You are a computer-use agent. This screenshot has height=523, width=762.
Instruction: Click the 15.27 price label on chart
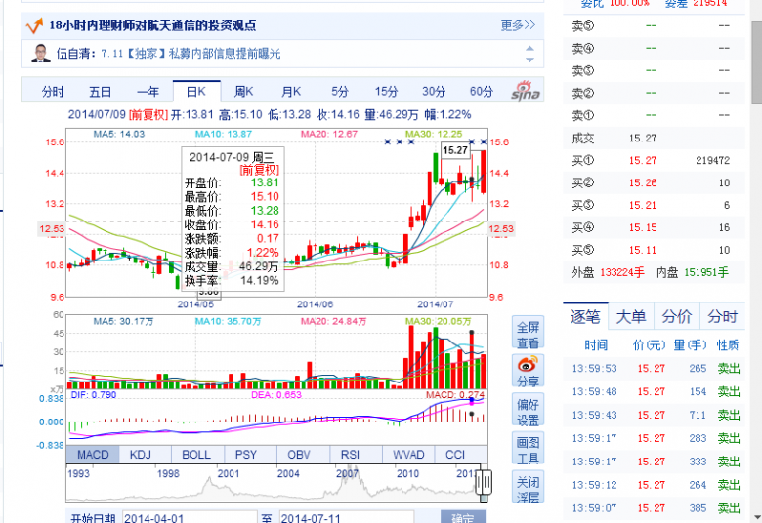coord(455,150)
